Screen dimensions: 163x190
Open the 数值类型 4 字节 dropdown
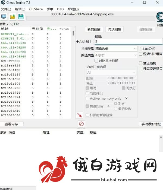116,55
